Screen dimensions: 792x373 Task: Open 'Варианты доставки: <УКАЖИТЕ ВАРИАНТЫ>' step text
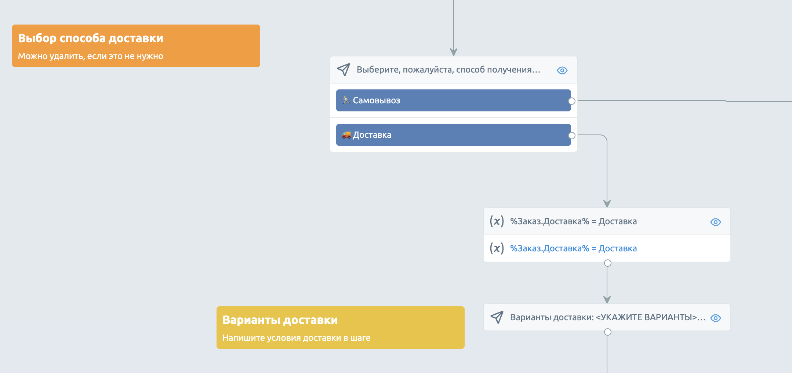(608, 317)
